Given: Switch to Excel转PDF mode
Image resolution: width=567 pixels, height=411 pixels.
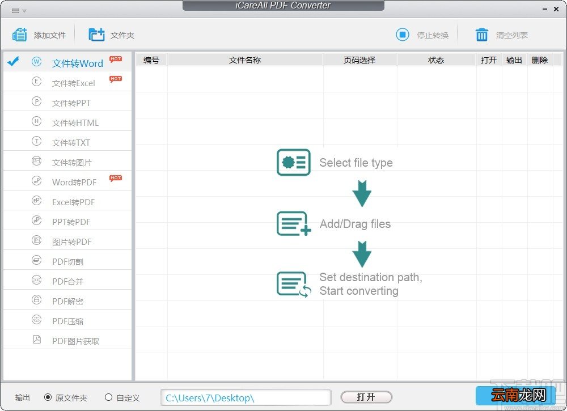Looking at the screenshot, I should click(x=67, y=200).
